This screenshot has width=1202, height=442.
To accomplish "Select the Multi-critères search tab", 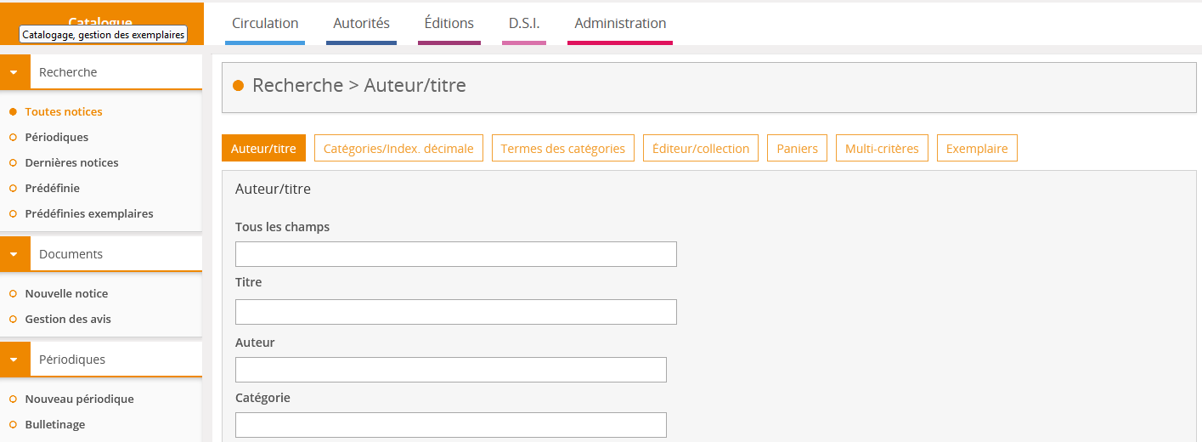I will tap(882, 149).
